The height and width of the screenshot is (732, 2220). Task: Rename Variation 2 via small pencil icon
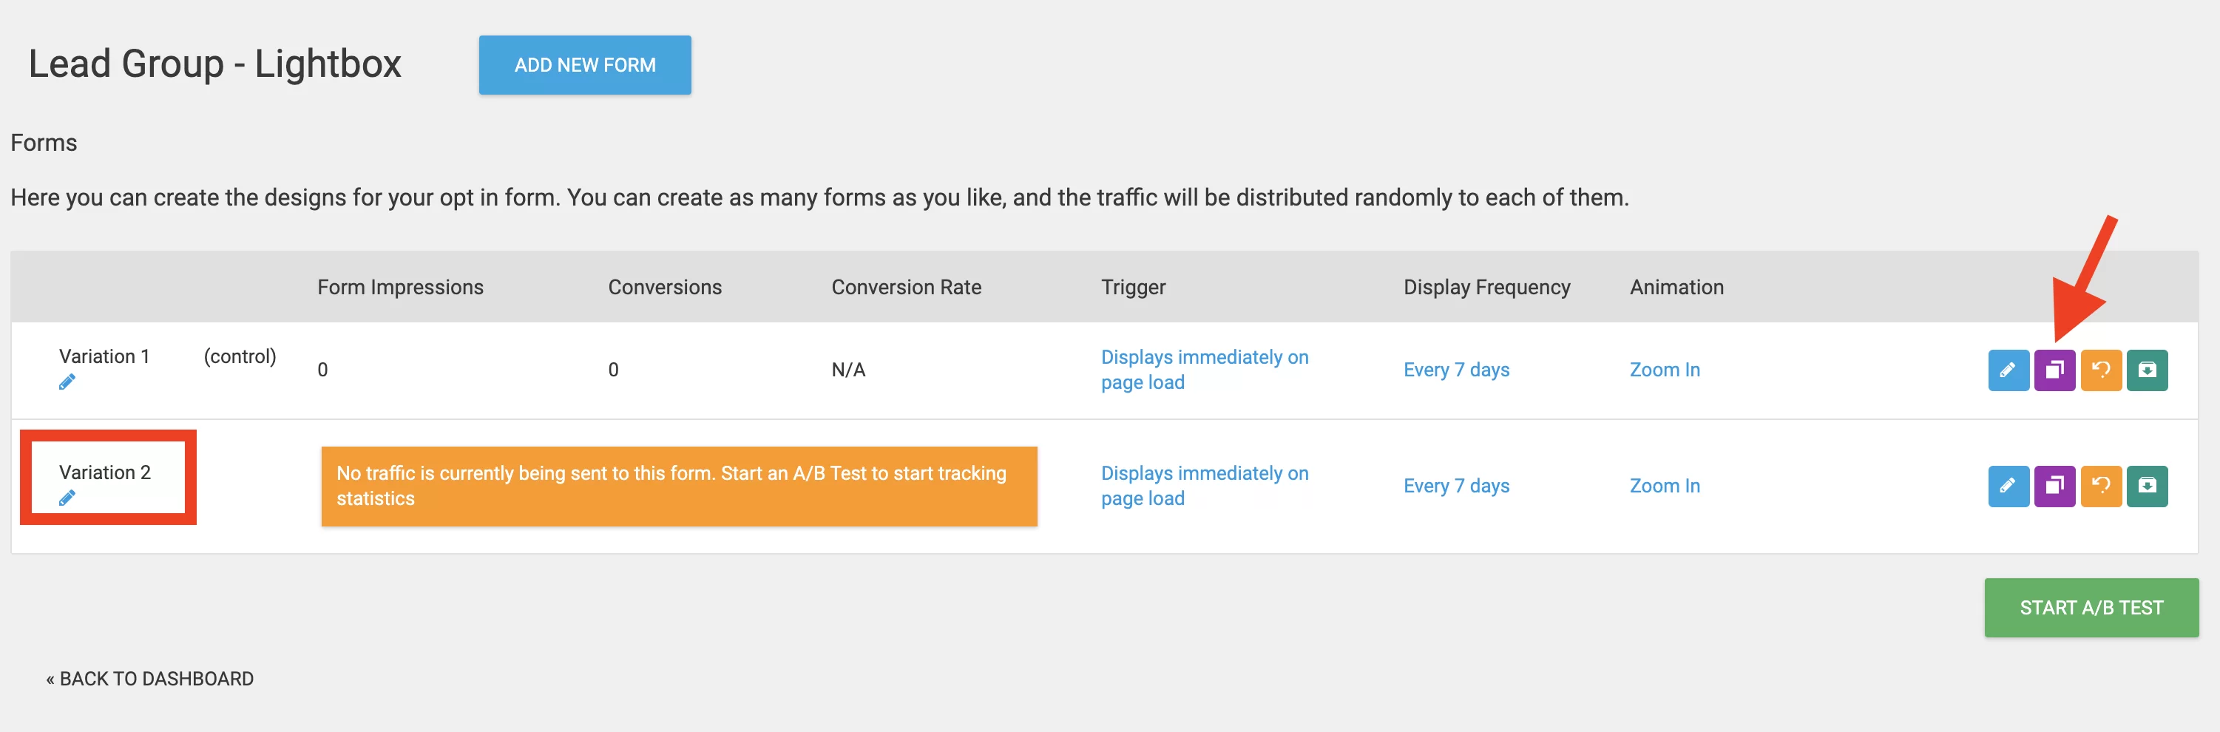click(67, 498)
